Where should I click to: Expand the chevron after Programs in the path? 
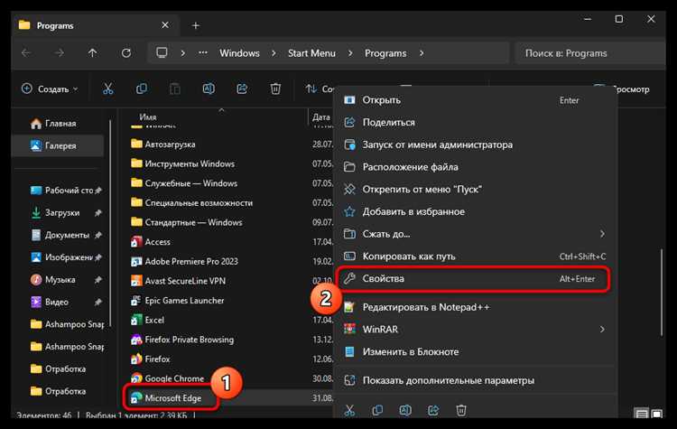pos(422,53)
